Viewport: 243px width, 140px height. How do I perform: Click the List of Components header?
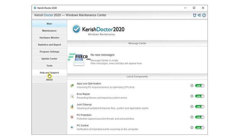point(137,76)
